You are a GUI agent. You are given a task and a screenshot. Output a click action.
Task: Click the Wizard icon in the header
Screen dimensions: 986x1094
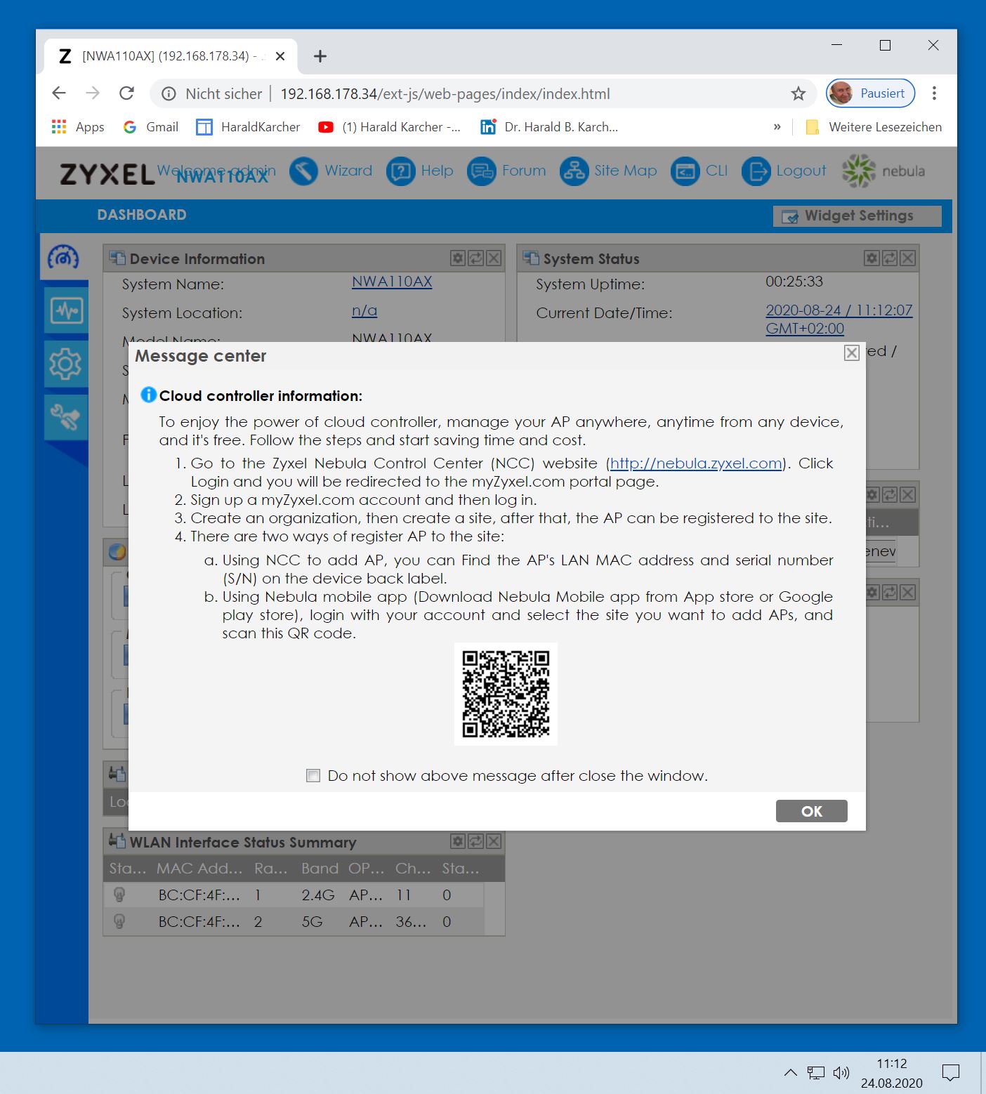click(303, 171)
